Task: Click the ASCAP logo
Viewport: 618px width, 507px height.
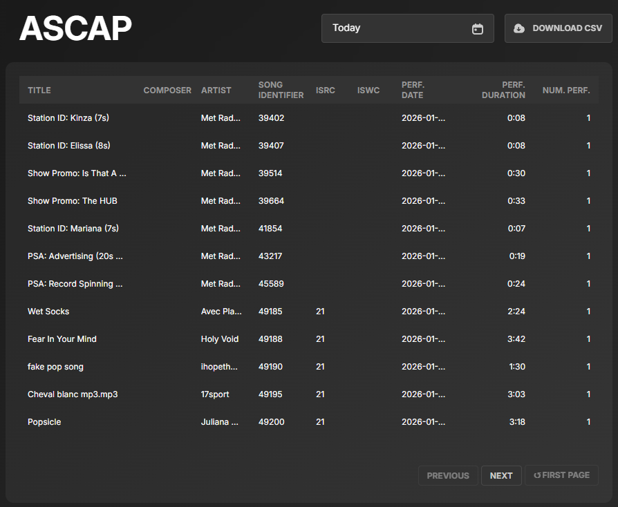Action: click(75, 28)
